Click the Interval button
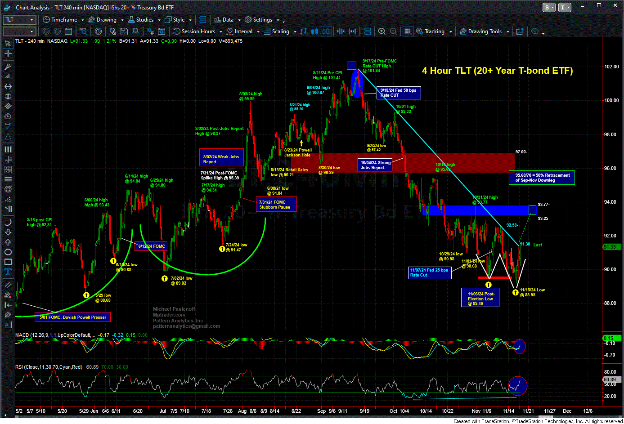624x424 pixels. pyautogui.click(x=239, y=31)
